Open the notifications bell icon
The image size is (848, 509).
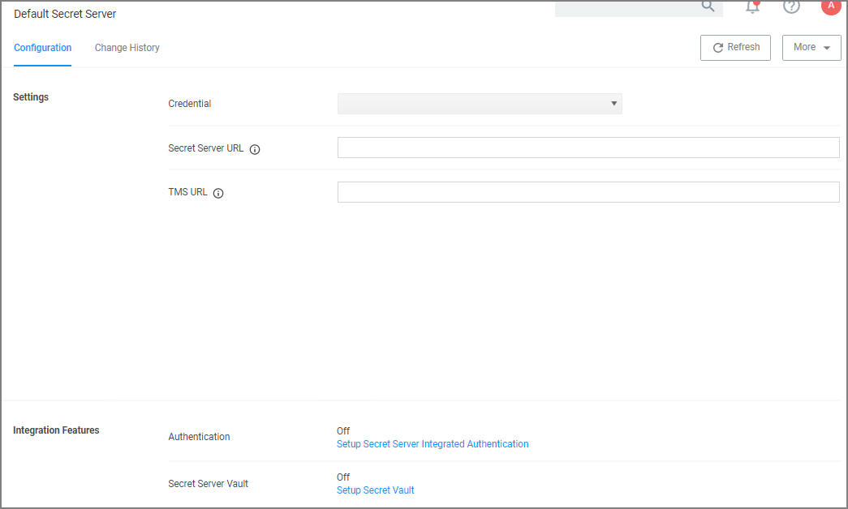click(752, 6)
